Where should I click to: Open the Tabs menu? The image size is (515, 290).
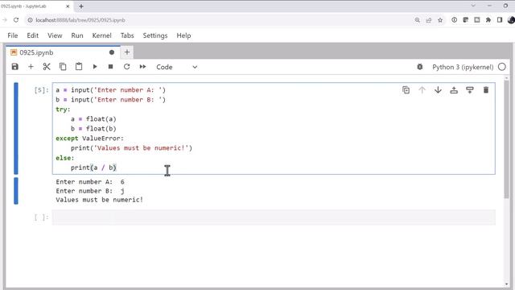(x=127, y=35)
